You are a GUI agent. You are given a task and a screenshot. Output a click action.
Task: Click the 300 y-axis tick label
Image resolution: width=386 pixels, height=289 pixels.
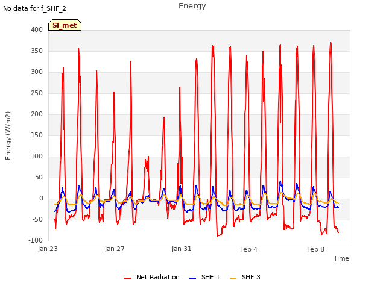[x=37, y=72]
